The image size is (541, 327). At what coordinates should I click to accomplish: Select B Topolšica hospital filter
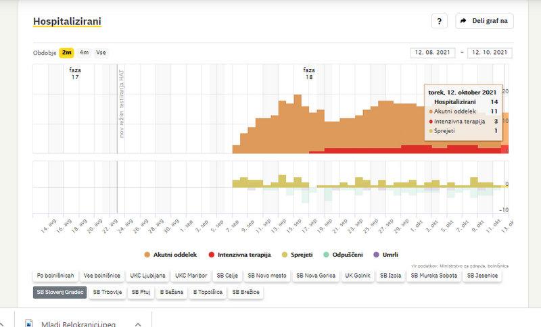208,292
